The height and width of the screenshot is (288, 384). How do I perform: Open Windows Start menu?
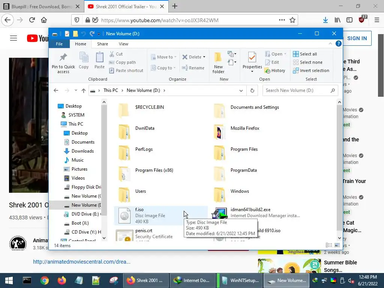tap(9, 280)
